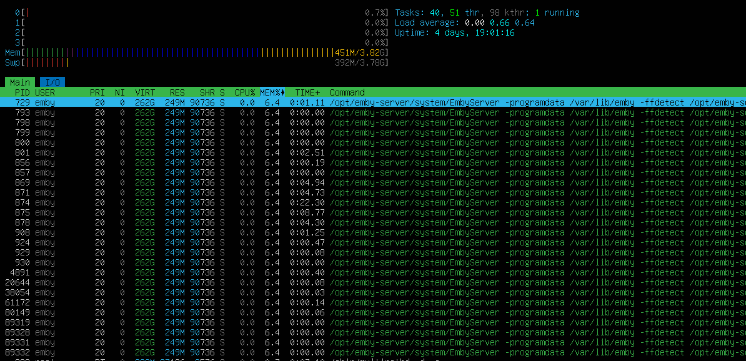Click the Tasks summary line

487,13
